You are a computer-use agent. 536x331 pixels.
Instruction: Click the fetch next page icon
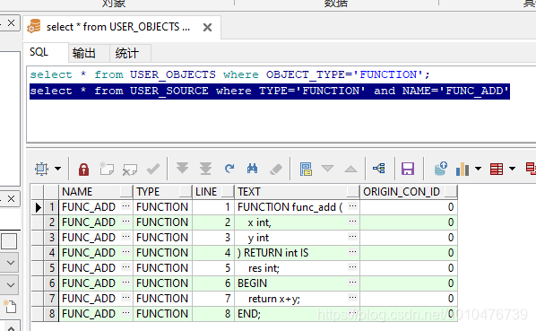point(182,169)
